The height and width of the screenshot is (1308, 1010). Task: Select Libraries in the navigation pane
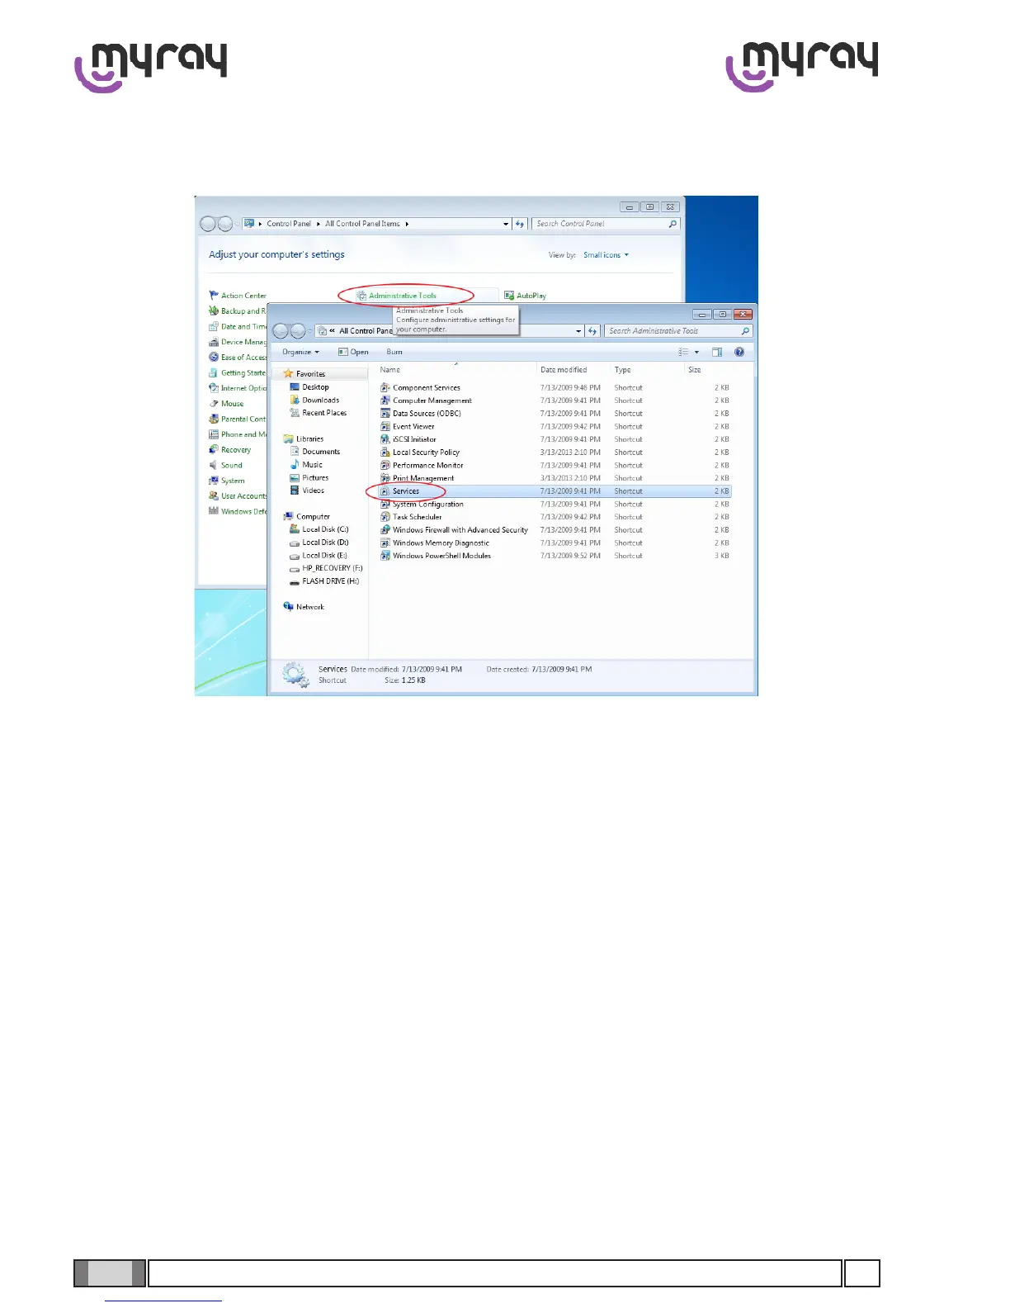[304, 439]
